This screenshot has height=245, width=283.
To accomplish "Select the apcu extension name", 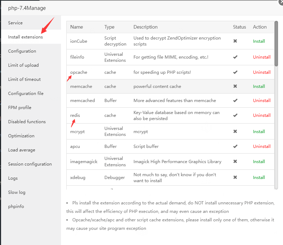I will click(75, 147).
